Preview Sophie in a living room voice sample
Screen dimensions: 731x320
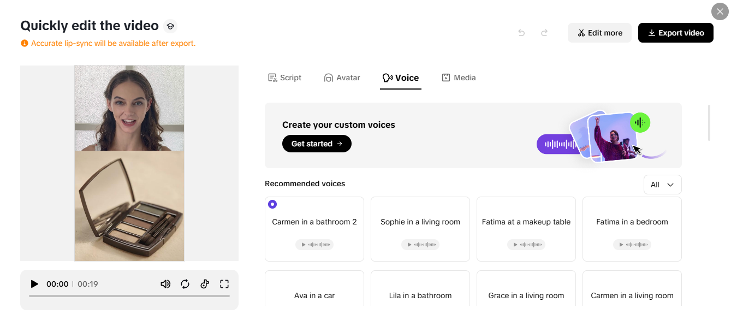(x=420, y=245)
